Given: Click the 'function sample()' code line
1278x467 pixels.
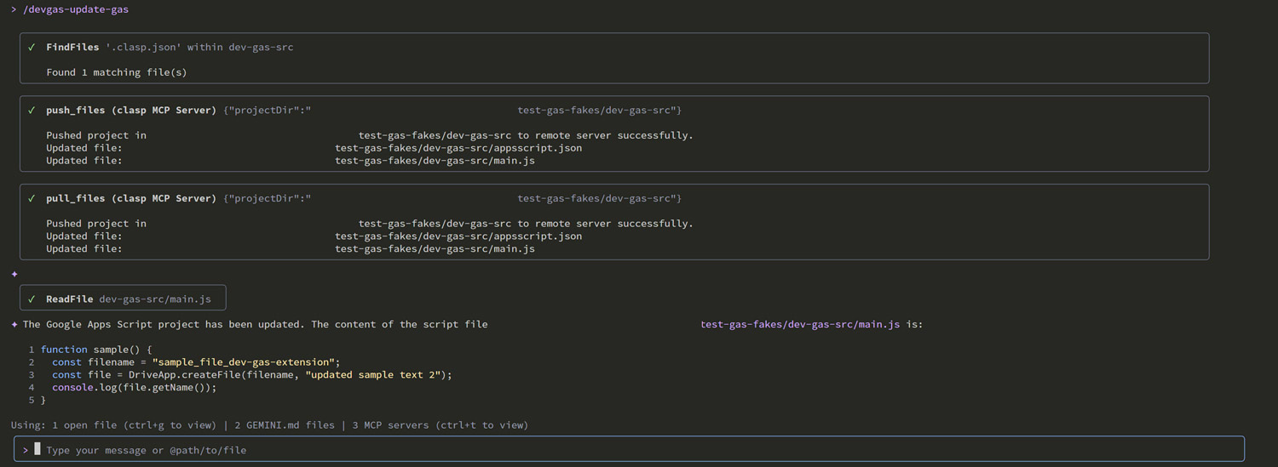Looking at the screenshot, I should coord(95,350).
